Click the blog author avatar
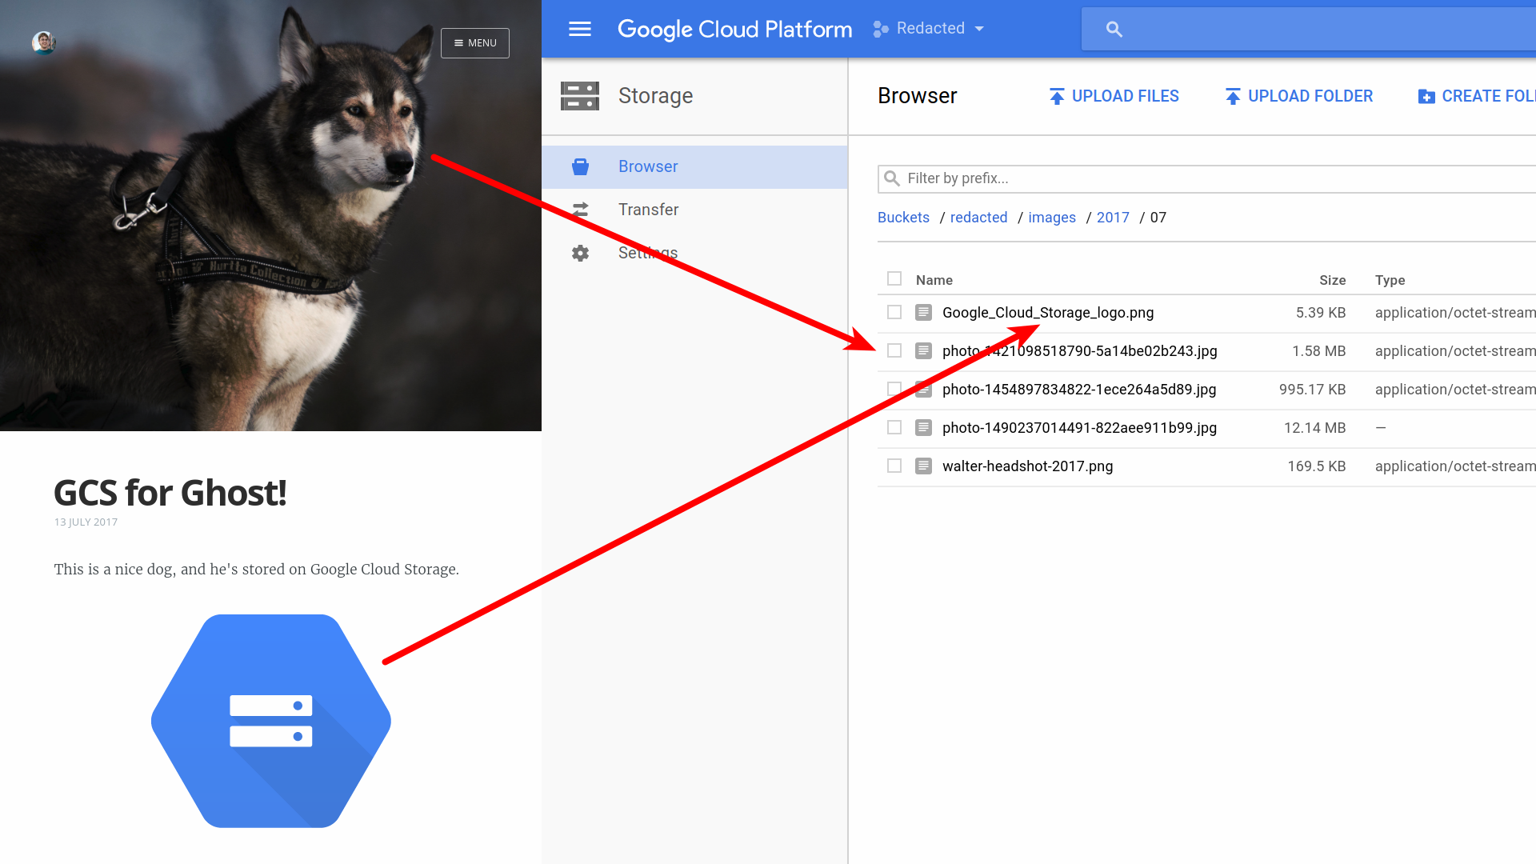This screenshot has width=1536, height=864. coord(43,42)
